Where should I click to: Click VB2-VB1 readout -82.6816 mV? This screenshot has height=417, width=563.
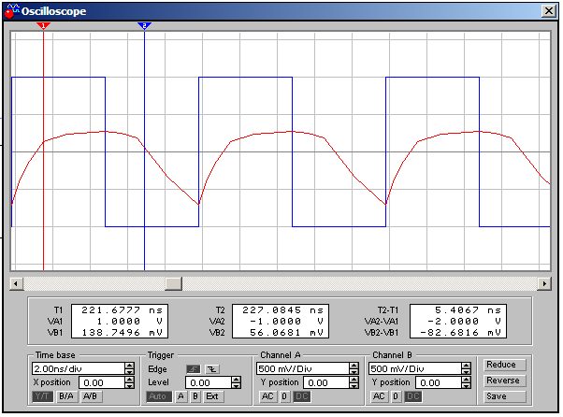[460, 333]
